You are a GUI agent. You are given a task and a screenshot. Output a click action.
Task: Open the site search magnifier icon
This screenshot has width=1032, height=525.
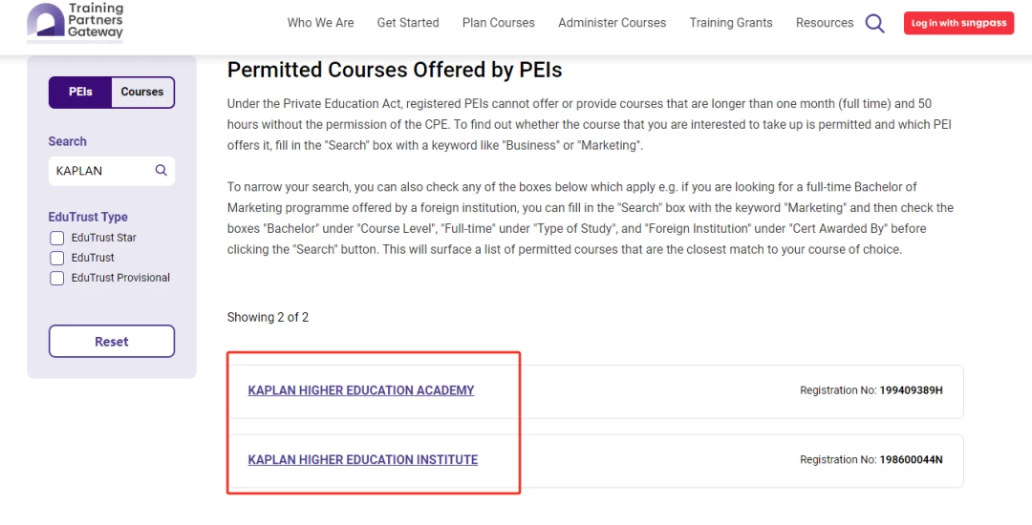(874, 23)
